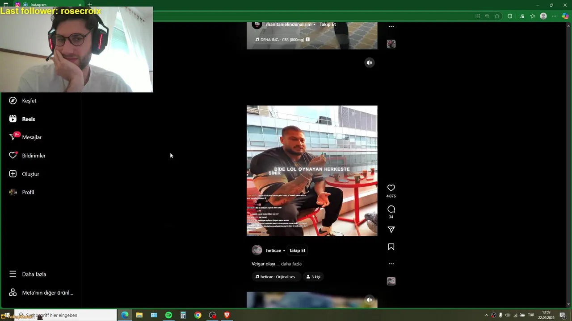Open the audio thumbnail beside the heticae reel
The width and height of the screenshot is (572, 321).
click(391, 281)
